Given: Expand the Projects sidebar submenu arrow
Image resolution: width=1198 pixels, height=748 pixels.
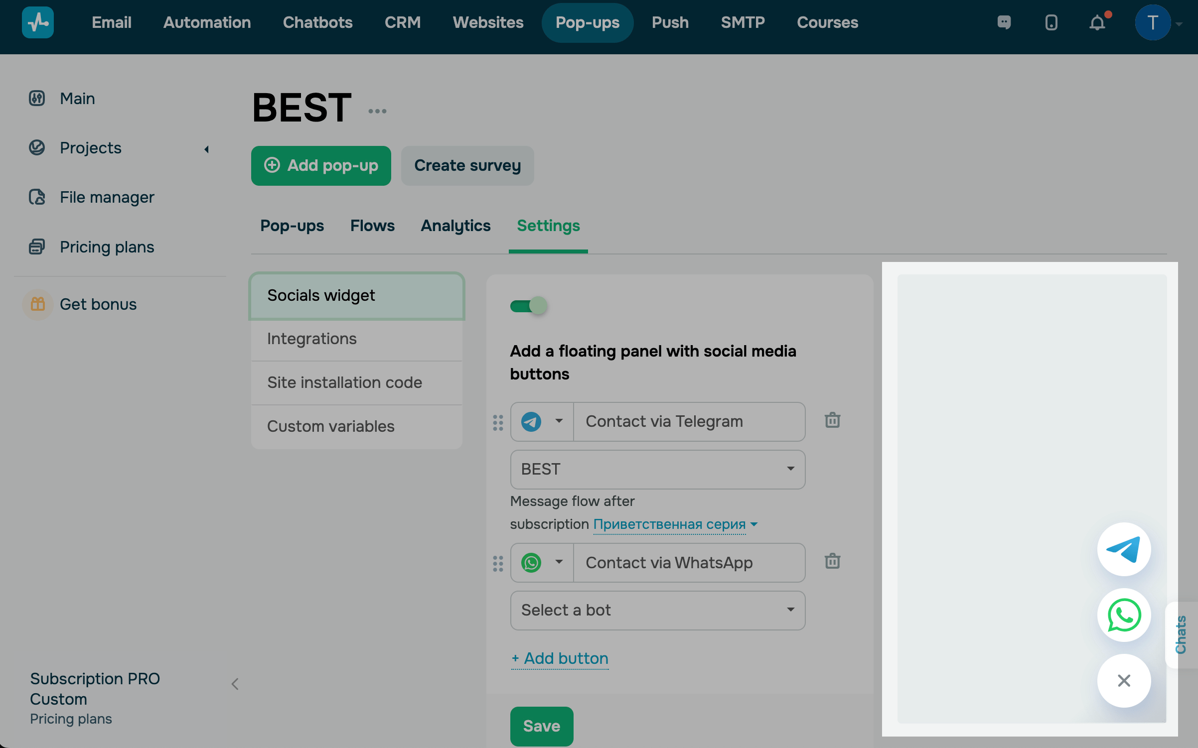Looking at the screenshot, I should [x=206, y=149].
